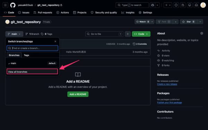Open the Packages heading link
The width and height of the screenshot is (208, 130).
(x=163, y=93)
